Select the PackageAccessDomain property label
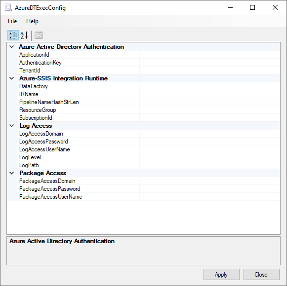The image size is (287, 286). 47,181
